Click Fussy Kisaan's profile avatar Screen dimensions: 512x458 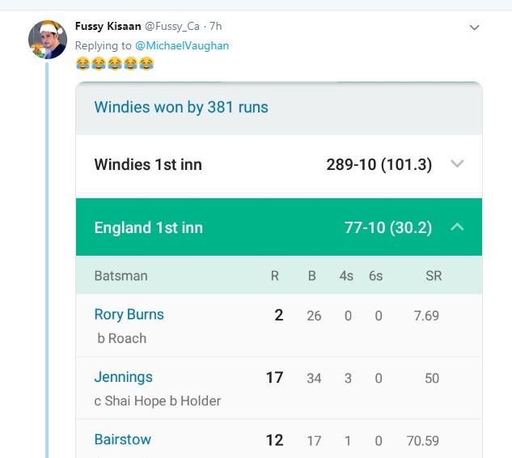(48, 39)
